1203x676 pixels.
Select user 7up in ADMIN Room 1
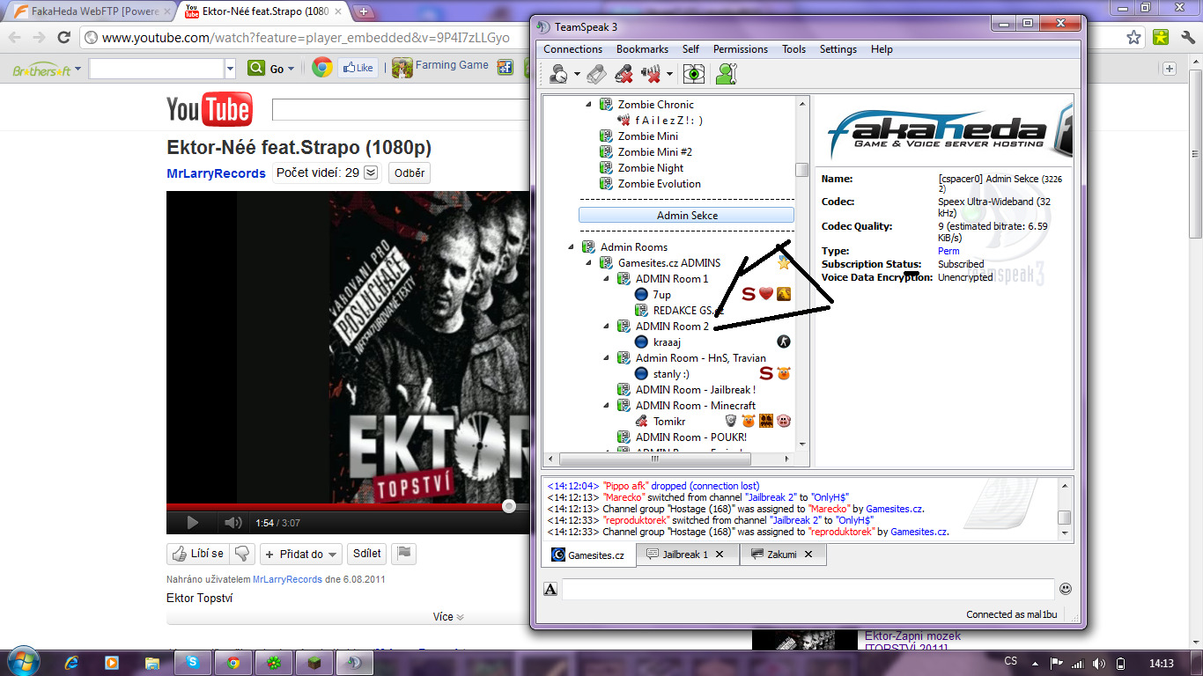[x=661, y=295]
